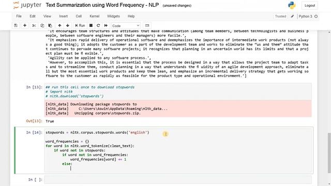Click the empty code cell below In [14]
331x186 pixels.
(x=178, y=180)
